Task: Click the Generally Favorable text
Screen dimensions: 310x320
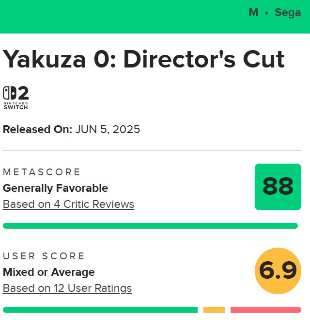Action: point(55,188)
